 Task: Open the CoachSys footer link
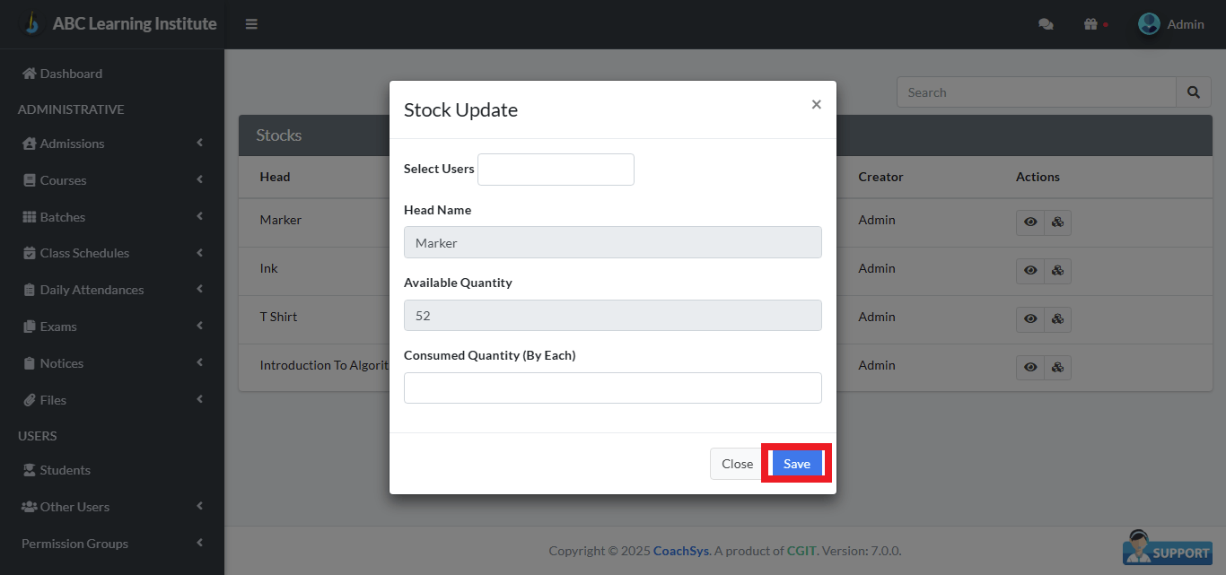[x=680, y=550]
